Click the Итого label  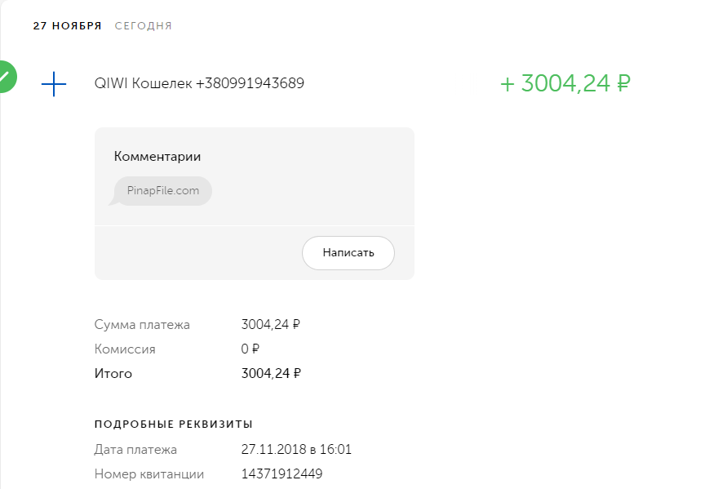point(113,374)
